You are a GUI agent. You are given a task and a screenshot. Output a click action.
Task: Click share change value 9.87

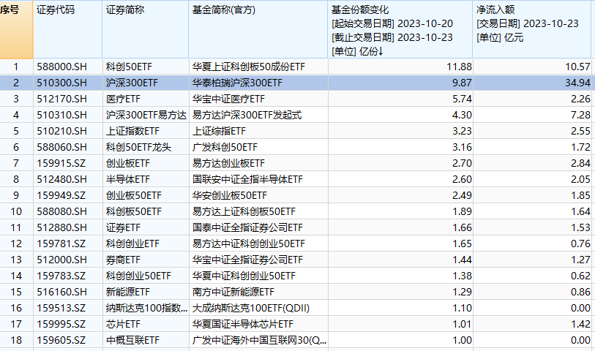(x=462, y=83)
